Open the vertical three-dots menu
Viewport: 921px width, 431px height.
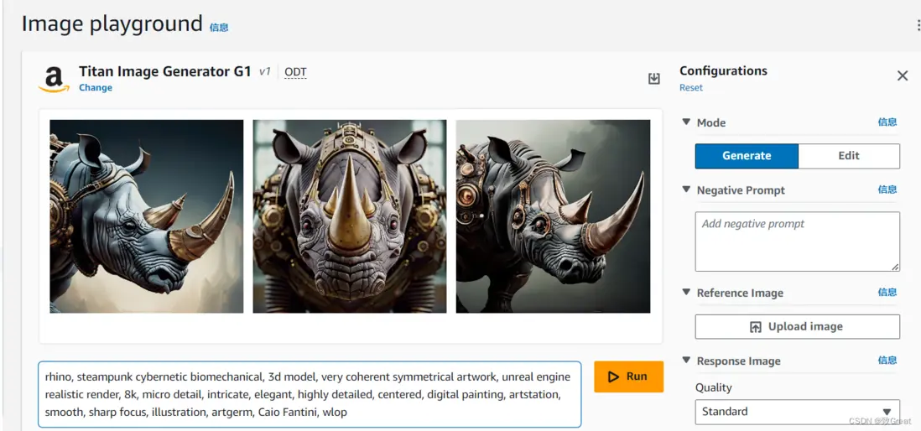click(918, 25)
